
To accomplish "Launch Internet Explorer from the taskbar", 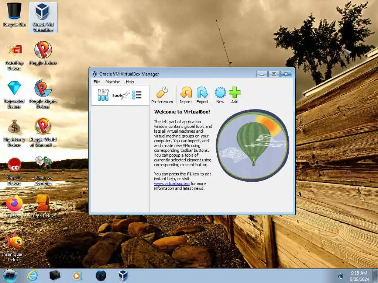I will pos(32,276).
